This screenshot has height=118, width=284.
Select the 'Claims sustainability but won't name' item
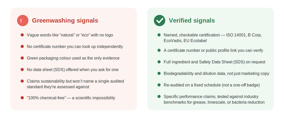75,84
